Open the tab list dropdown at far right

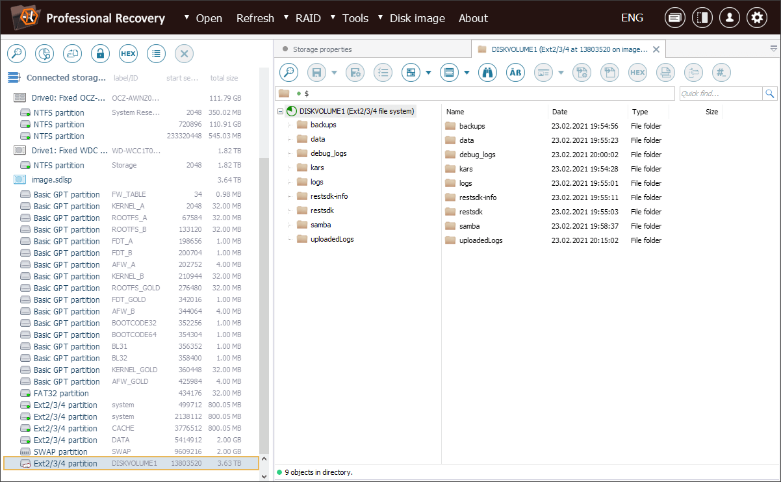(773, 49)
